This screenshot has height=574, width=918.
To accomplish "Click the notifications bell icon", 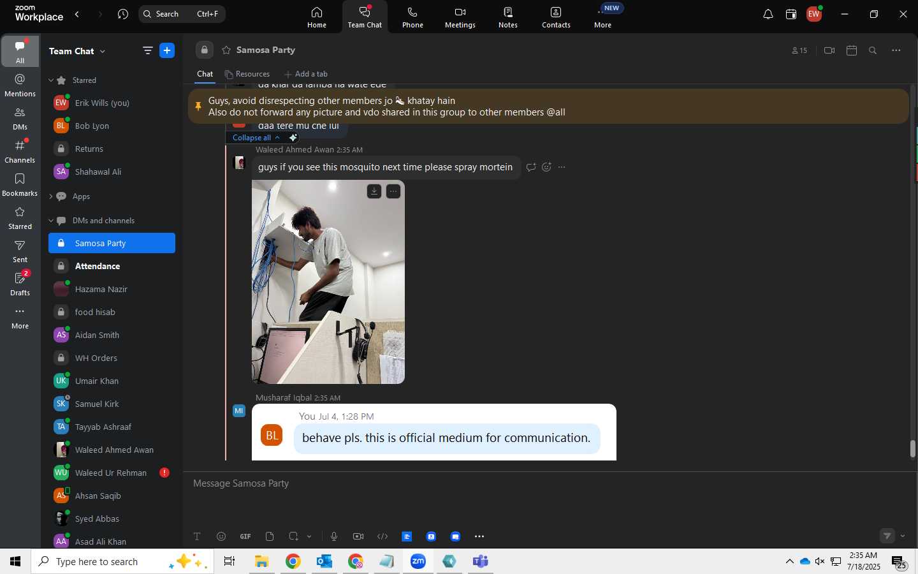I will click(x=768, y=14).
